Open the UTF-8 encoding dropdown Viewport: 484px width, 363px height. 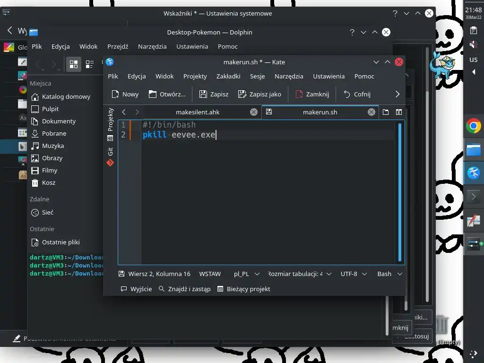354,274
